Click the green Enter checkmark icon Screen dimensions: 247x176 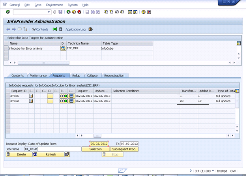point(8,12)
